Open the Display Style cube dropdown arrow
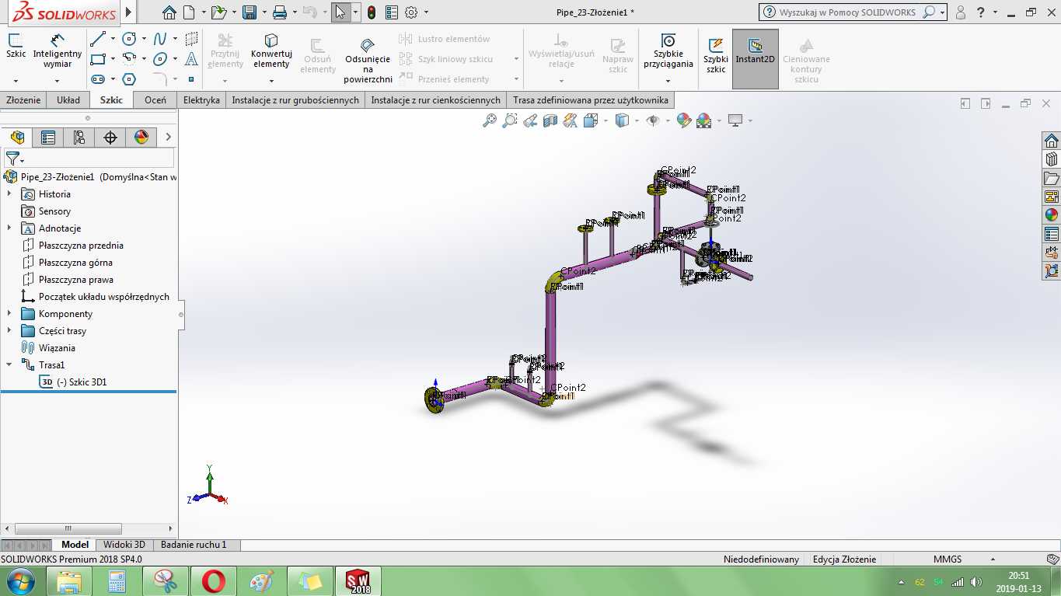This screenshot has height=596, width=1061. [636, 120]
